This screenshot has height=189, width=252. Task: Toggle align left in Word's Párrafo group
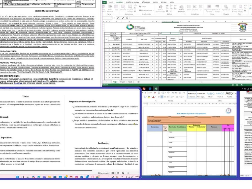click(x=159, y=97)
